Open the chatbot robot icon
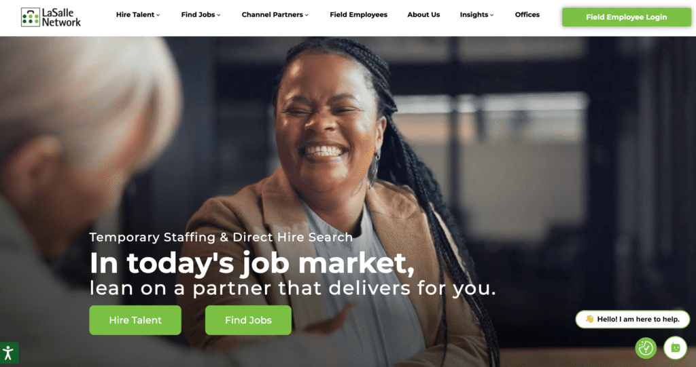The height and width of the screenshot is (367, 696). 675,347
